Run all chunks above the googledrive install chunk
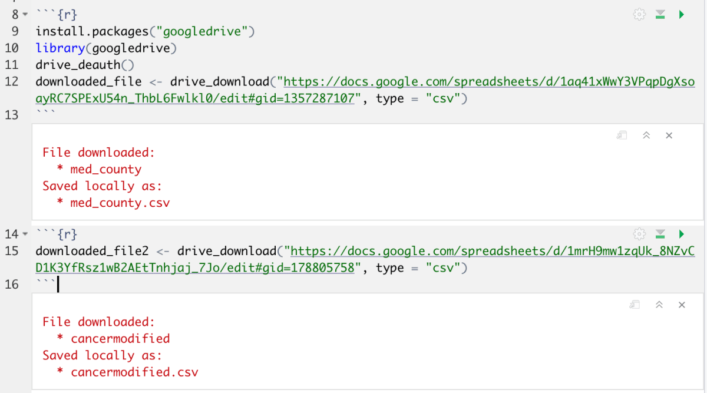 tap(660, 15)
